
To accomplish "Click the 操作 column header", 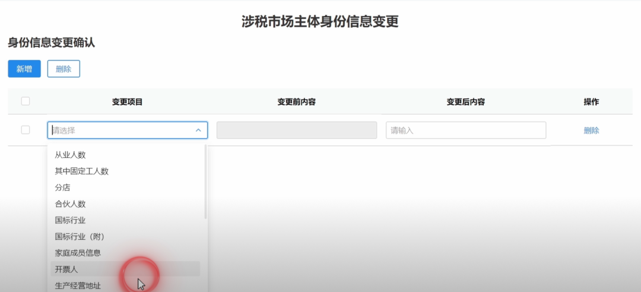I will (592, 102).
